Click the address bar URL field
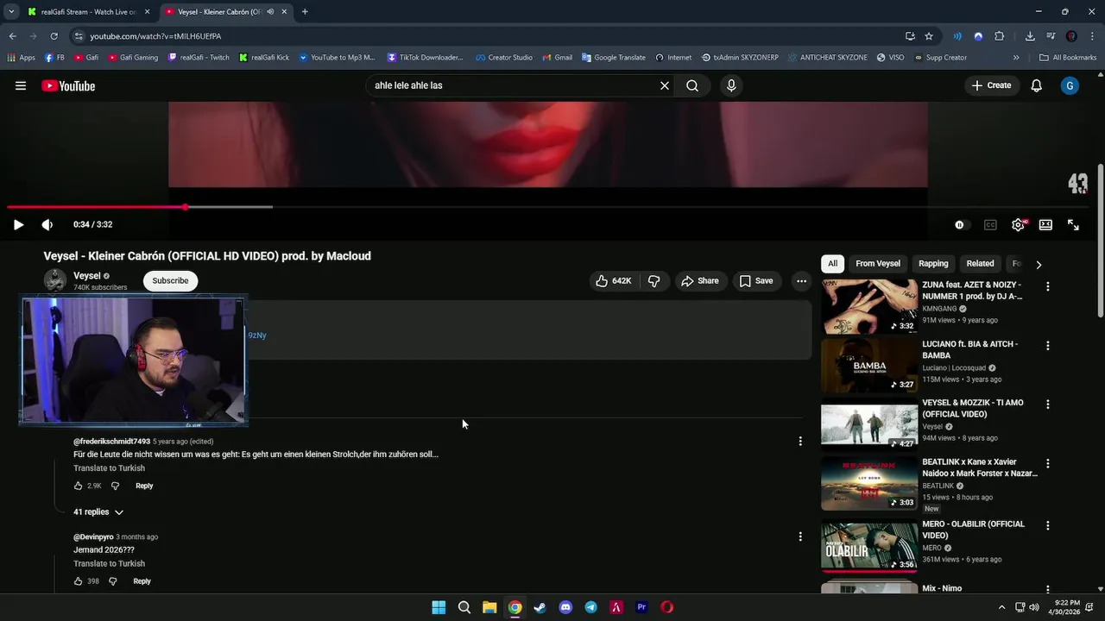This screenshot has height=621, width=1105. tap(483, 36)
